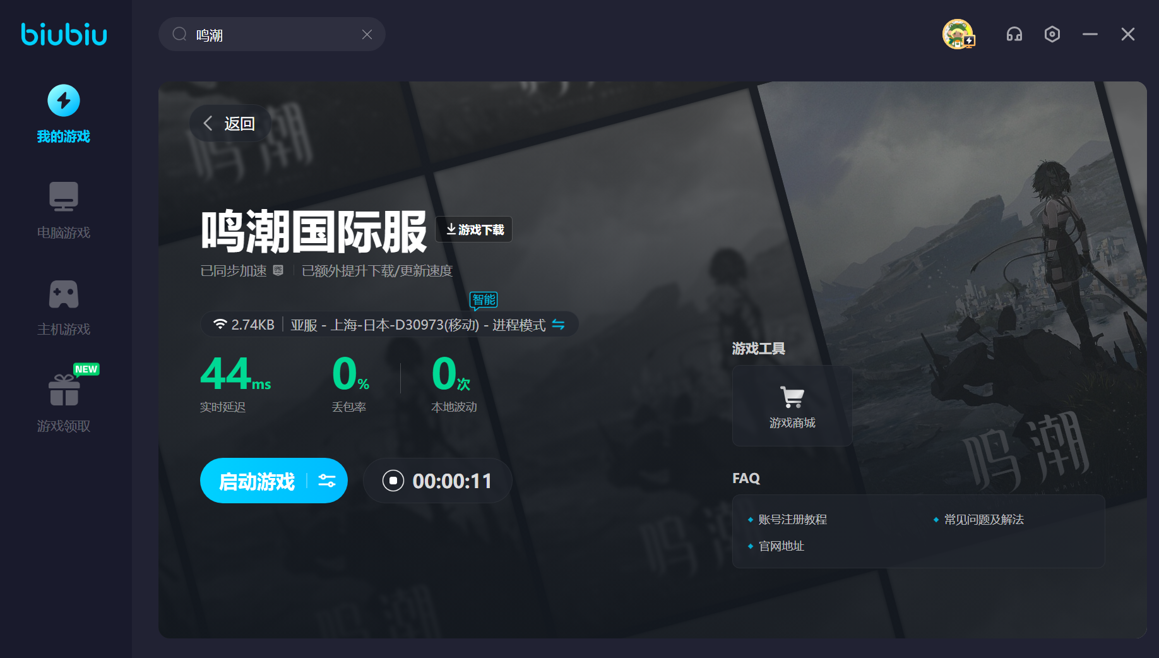
Task: Open the game store tool
Action: tap(792, 406)
